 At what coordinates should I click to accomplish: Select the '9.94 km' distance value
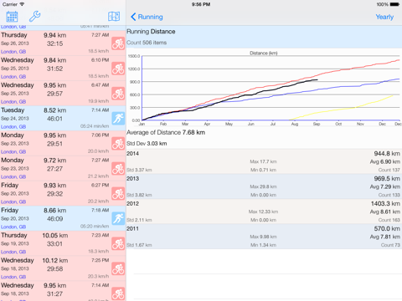click(55, 35)
